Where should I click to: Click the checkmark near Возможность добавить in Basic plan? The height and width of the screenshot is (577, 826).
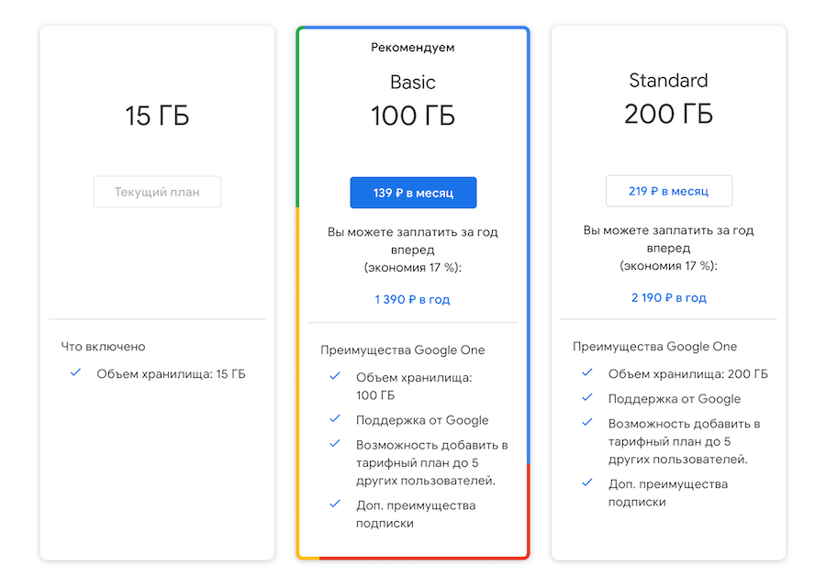pyautogui.click(x=332, y=444)
